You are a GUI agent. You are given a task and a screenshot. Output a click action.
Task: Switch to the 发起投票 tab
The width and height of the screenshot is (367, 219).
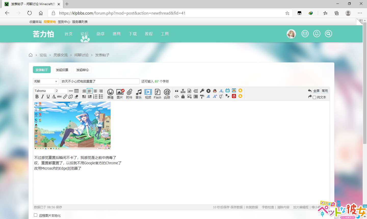point(62,70)
